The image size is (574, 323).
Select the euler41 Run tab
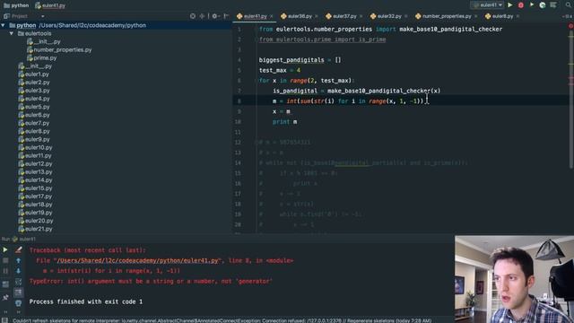tap(24, 240)
